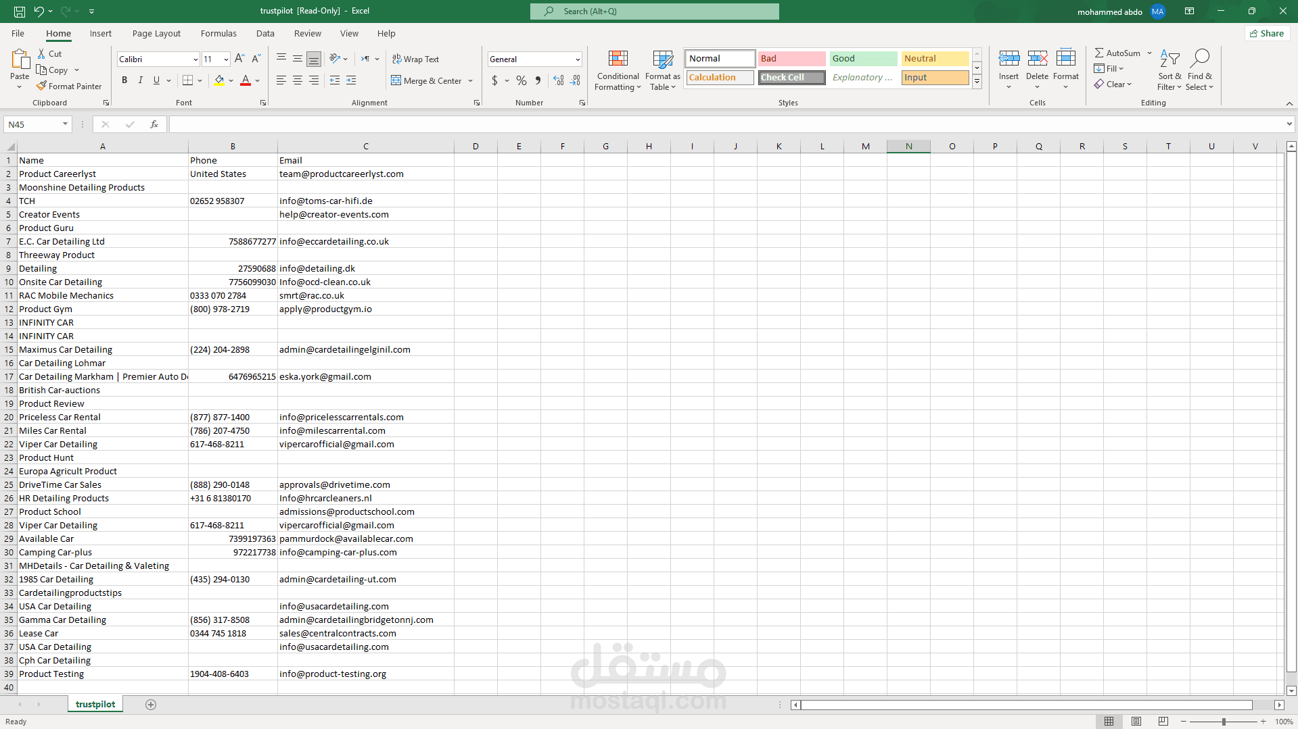Click the Share button
The width and height of the screenshot is (1298, 729).
pyautogui.click(x=1267, y=34)
